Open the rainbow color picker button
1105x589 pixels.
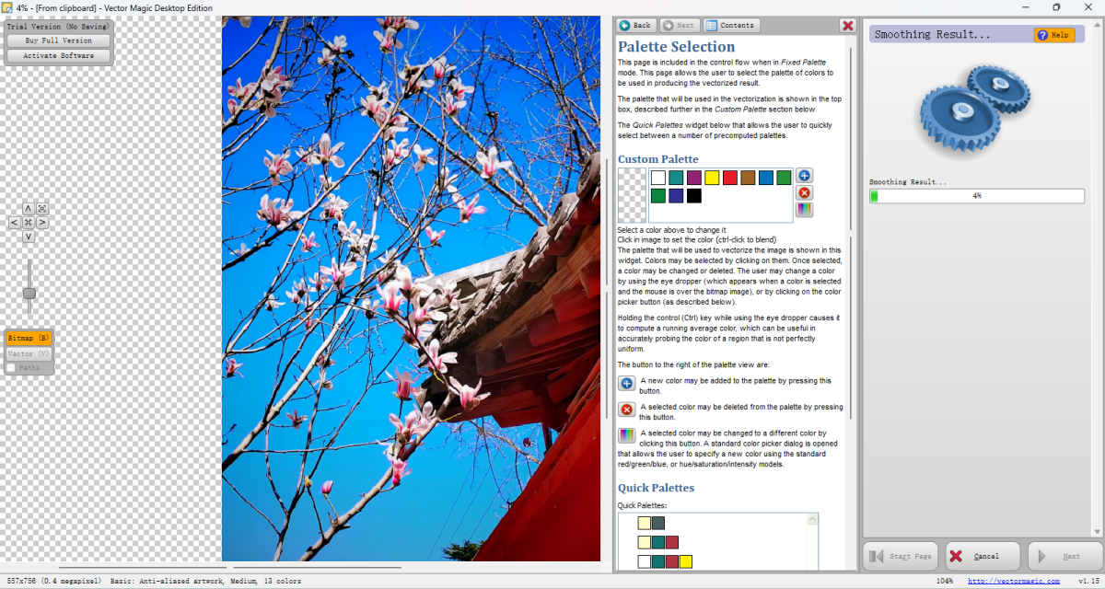point(804,210)
